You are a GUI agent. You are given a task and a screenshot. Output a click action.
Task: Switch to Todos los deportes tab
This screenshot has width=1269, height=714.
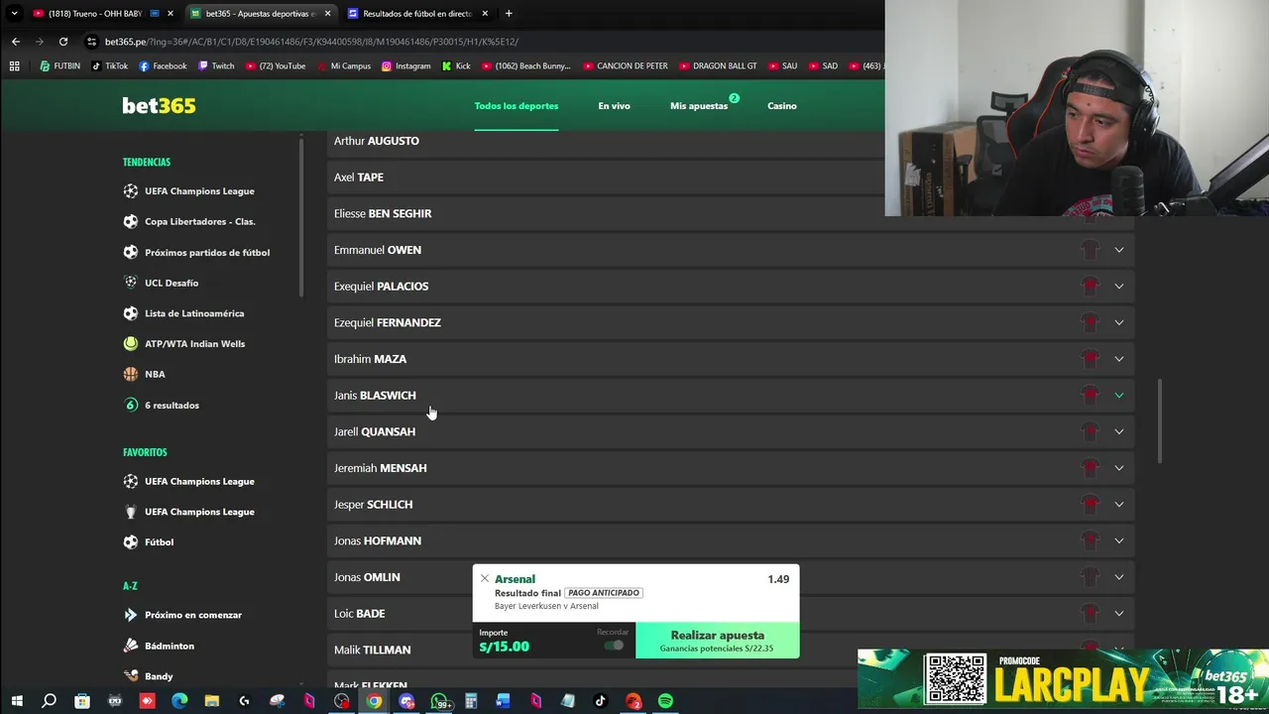pyautogui.click(x=516, y=106)
